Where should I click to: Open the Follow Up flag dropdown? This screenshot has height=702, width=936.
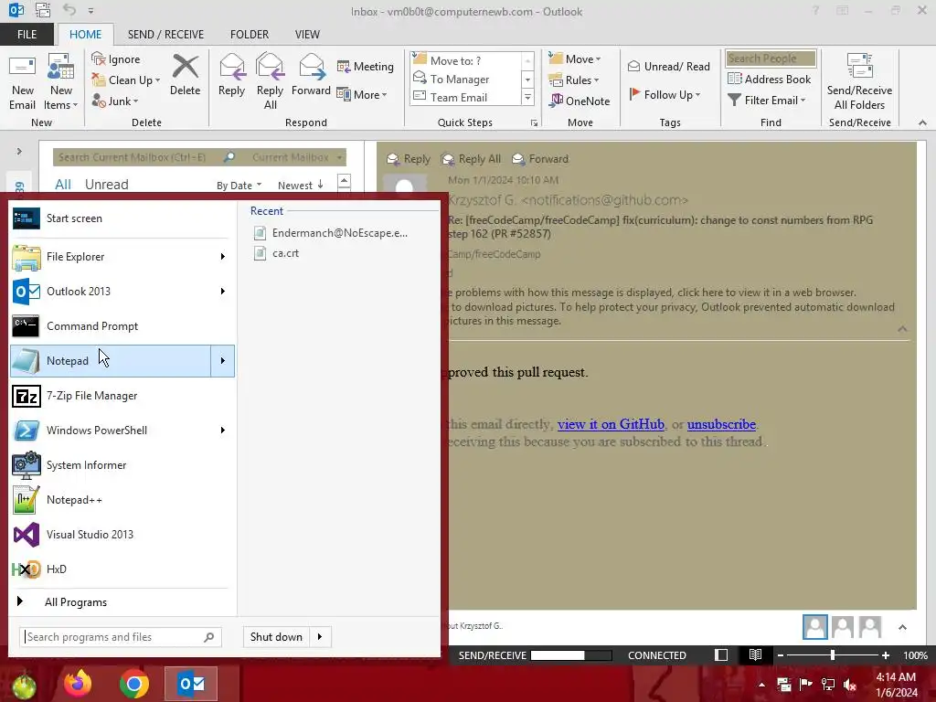pyautogui.click(x=665, y=94)
